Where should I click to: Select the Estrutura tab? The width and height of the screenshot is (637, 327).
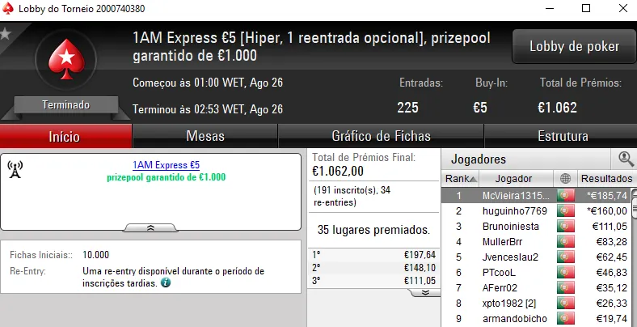[560, 136]
